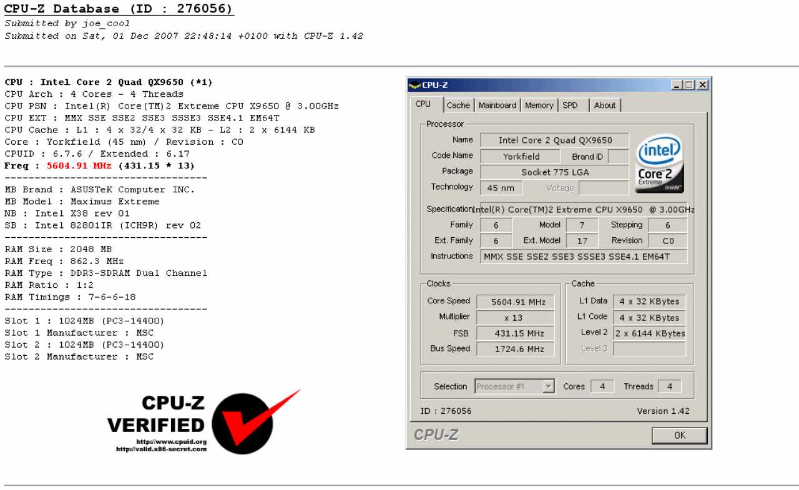Click the Specification text field
The image size is (799, 490).
[584, 210]
